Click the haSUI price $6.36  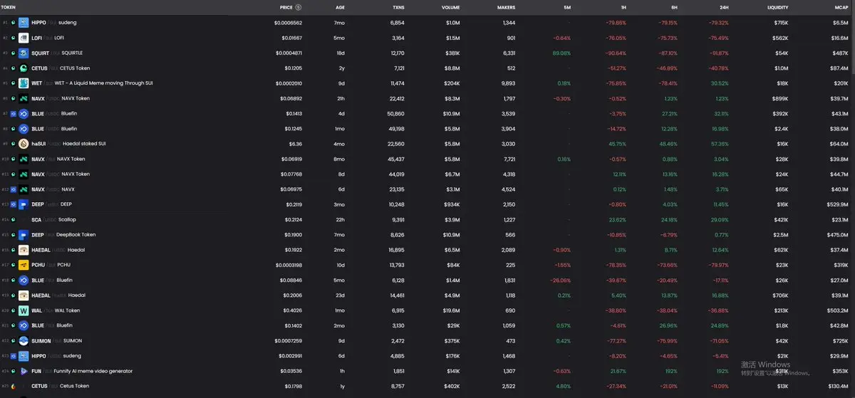coord(295,144)
